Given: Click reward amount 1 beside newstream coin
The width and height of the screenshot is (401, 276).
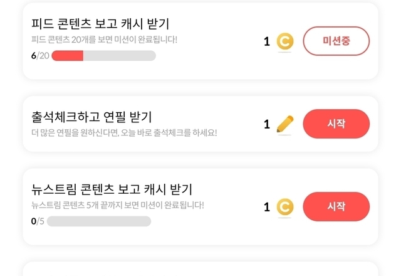Looking at the screenshot, I should 267,207.
